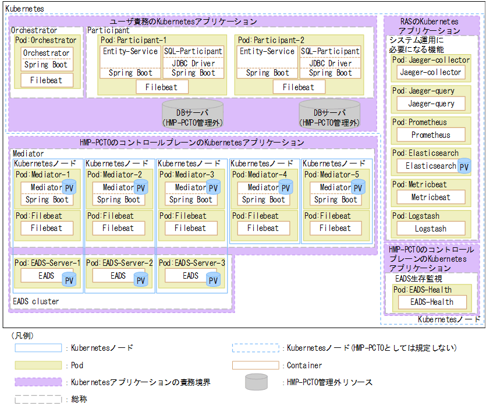Image resolution: width=486 pixels, height=409 pixels.
Task: Select the PV icon inside Pod:Mediator-2
Action: [140, 187]
